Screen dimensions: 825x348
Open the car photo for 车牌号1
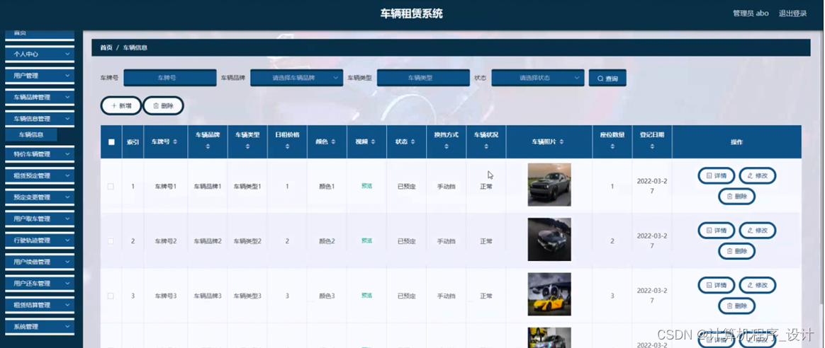pyautogui.click(x=549, y=184)
